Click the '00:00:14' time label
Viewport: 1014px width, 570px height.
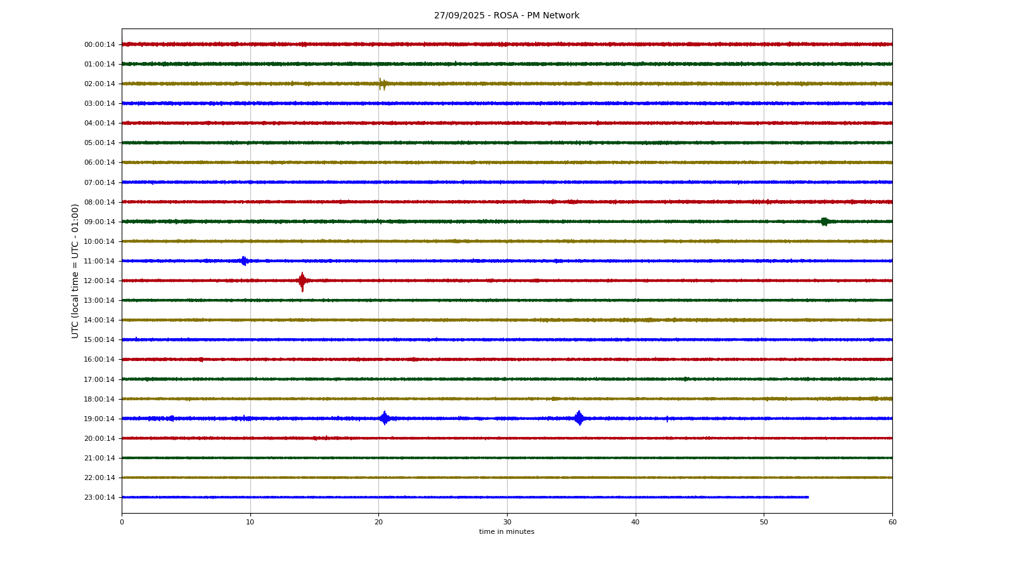[x=99, y=44]
